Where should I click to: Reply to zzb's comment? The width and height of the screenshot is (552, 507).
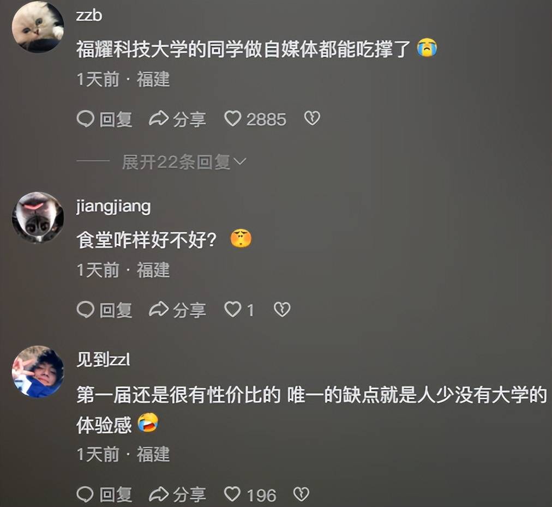105,119
